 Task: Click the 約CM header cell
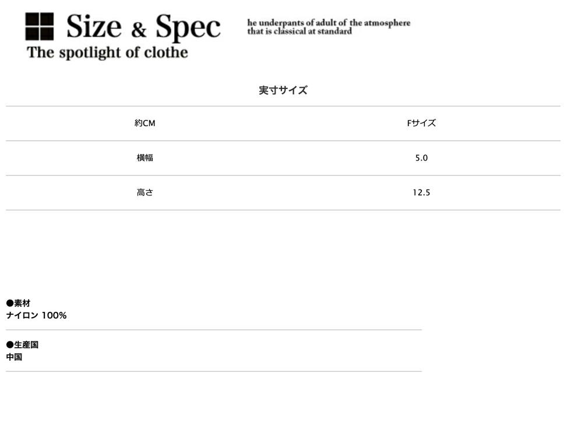(x=144, y=123)
